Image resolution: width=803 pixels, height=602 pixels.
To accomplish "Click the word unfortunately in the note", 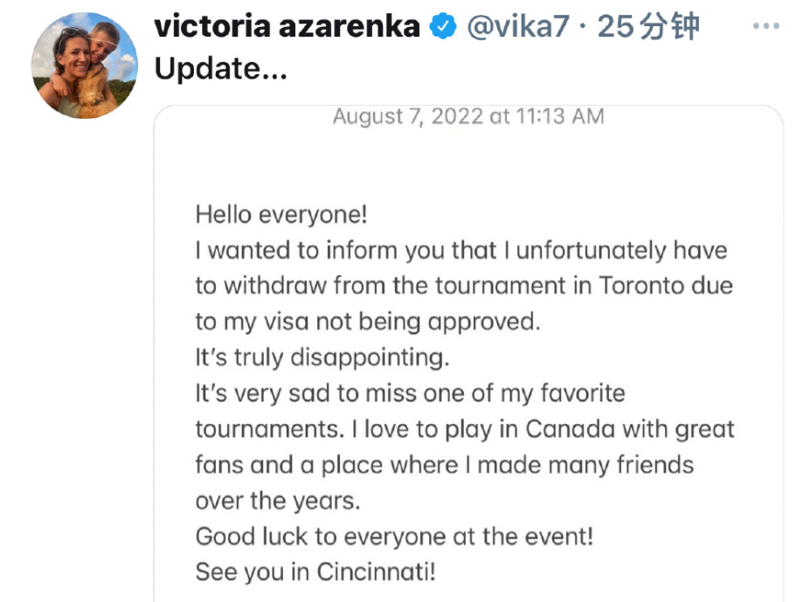I will 590,251.
